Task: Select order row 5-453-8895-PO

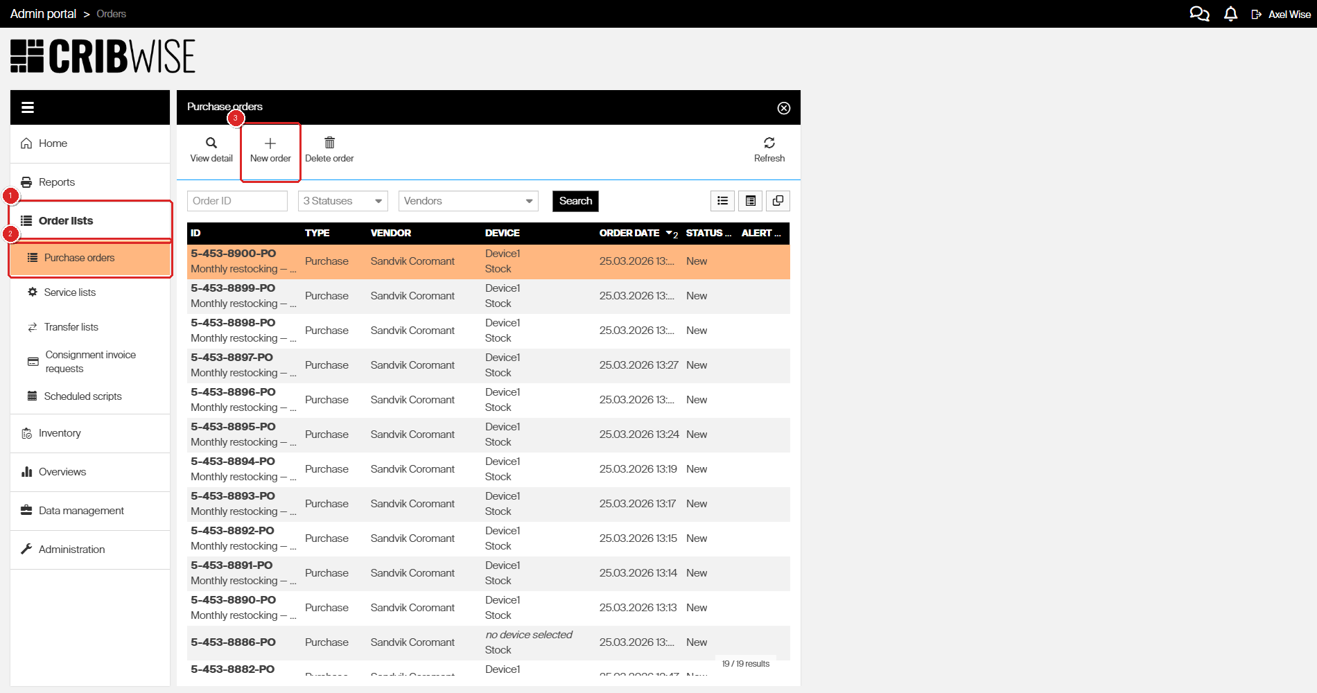Action: (233, 427)
